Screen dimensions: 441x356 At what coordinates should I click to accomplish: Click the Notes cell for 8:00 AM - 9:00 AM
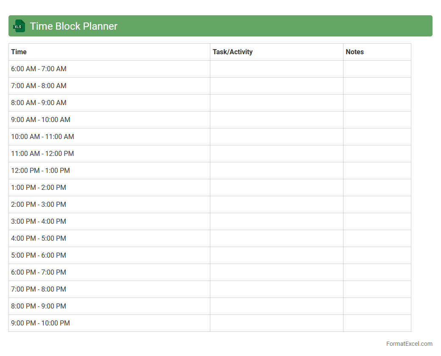coord(377,103)
